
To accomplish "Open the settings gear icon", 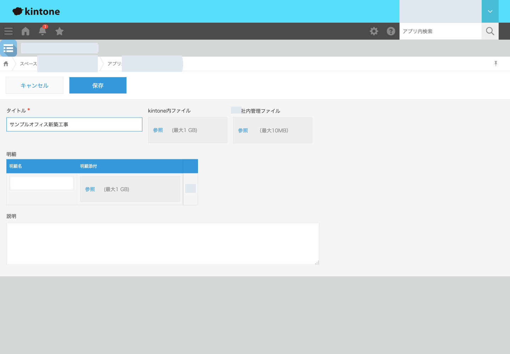I will 374,31.
